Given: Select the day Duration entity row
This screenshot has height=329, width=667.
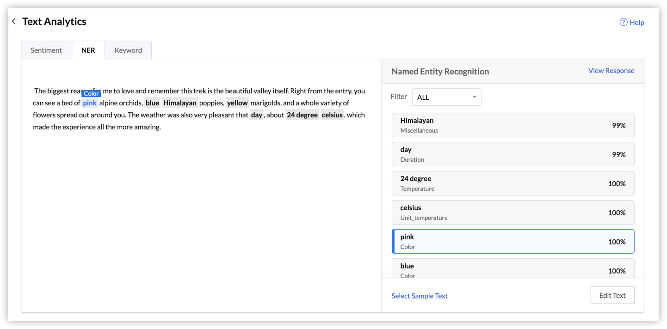Looking at the screenshot, I should pos(513,154).
